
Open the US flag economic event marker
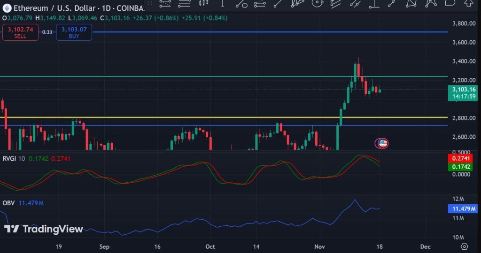383,143
